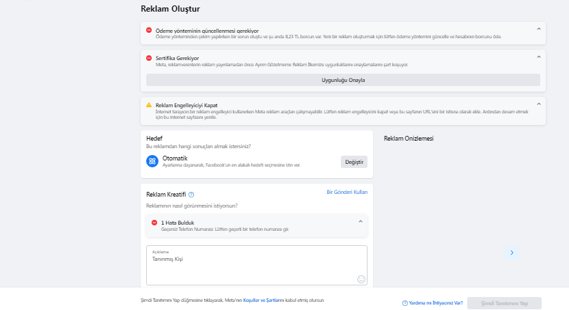
Task: Click the red error icon beside 1 Hata Bulduk
Action: (x=154, y=223)
